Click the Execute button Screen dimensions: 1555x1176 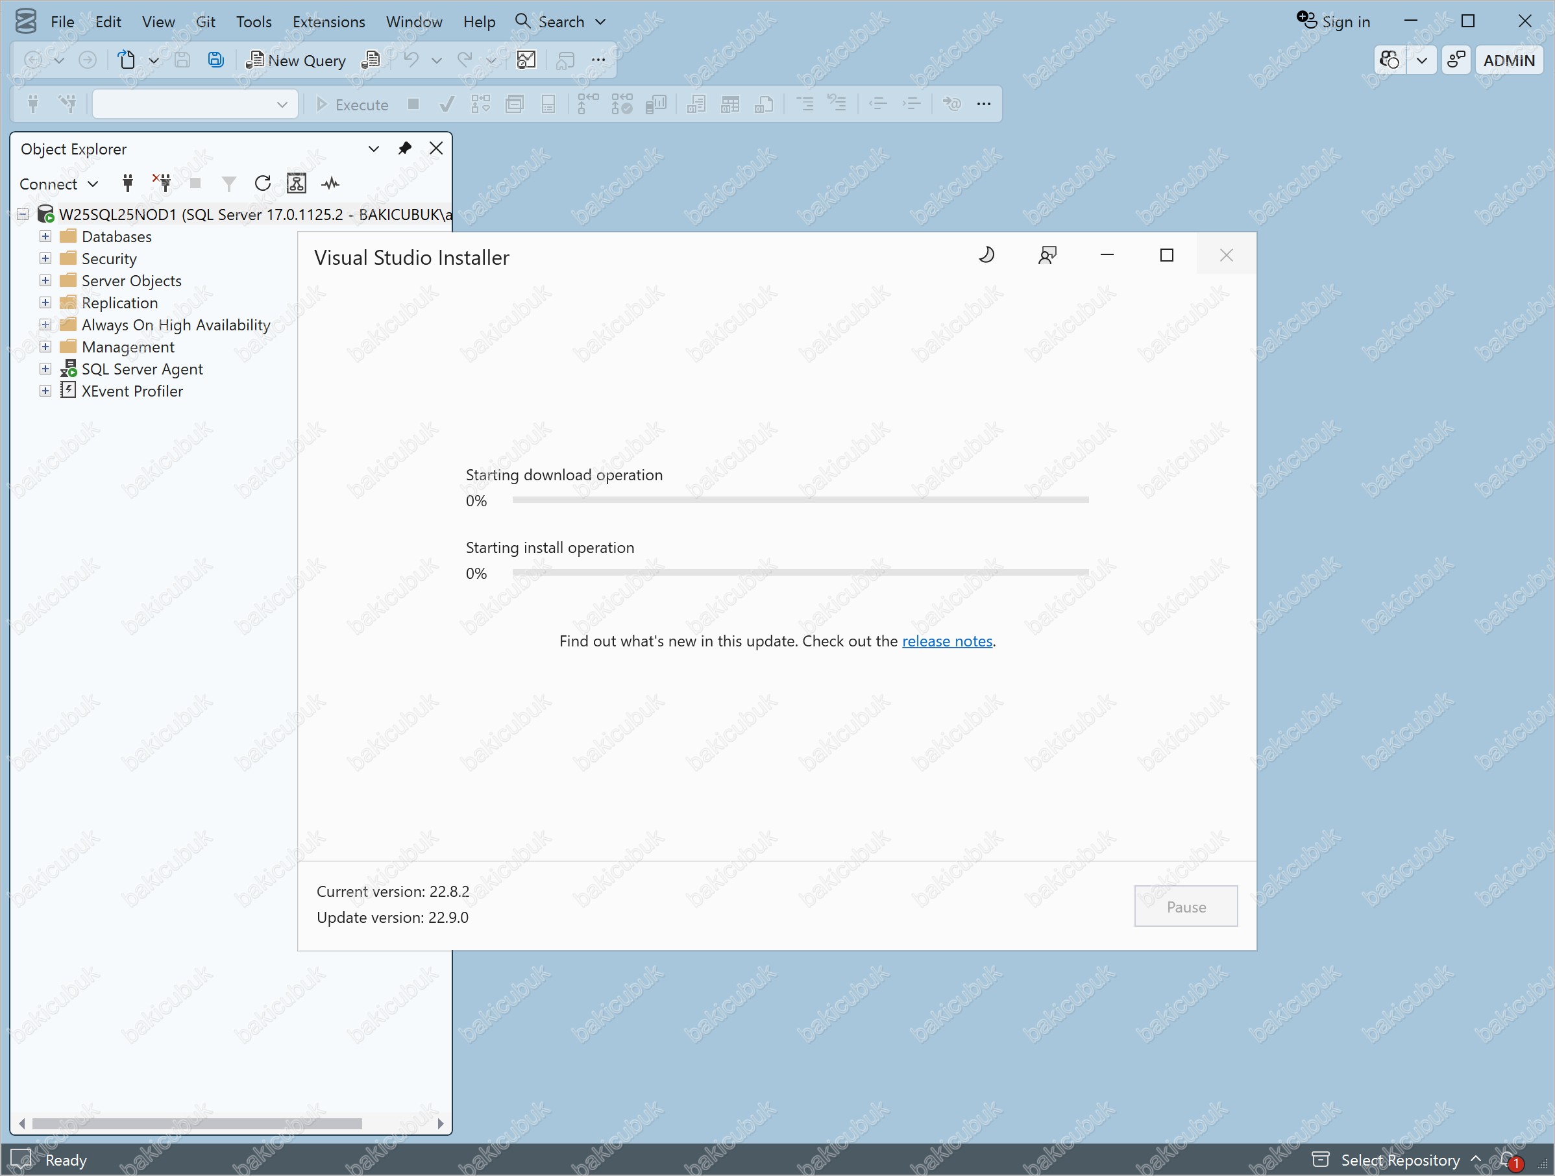point(352,104)
